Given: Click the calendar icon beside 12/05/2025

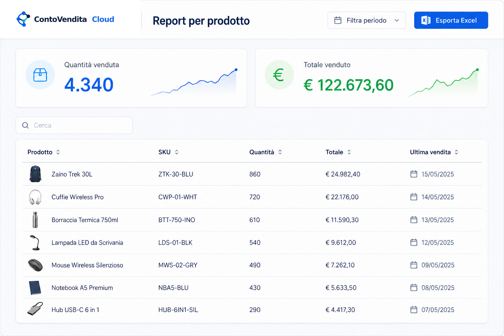Looking at the screenshot, I should tap(414, 242).
